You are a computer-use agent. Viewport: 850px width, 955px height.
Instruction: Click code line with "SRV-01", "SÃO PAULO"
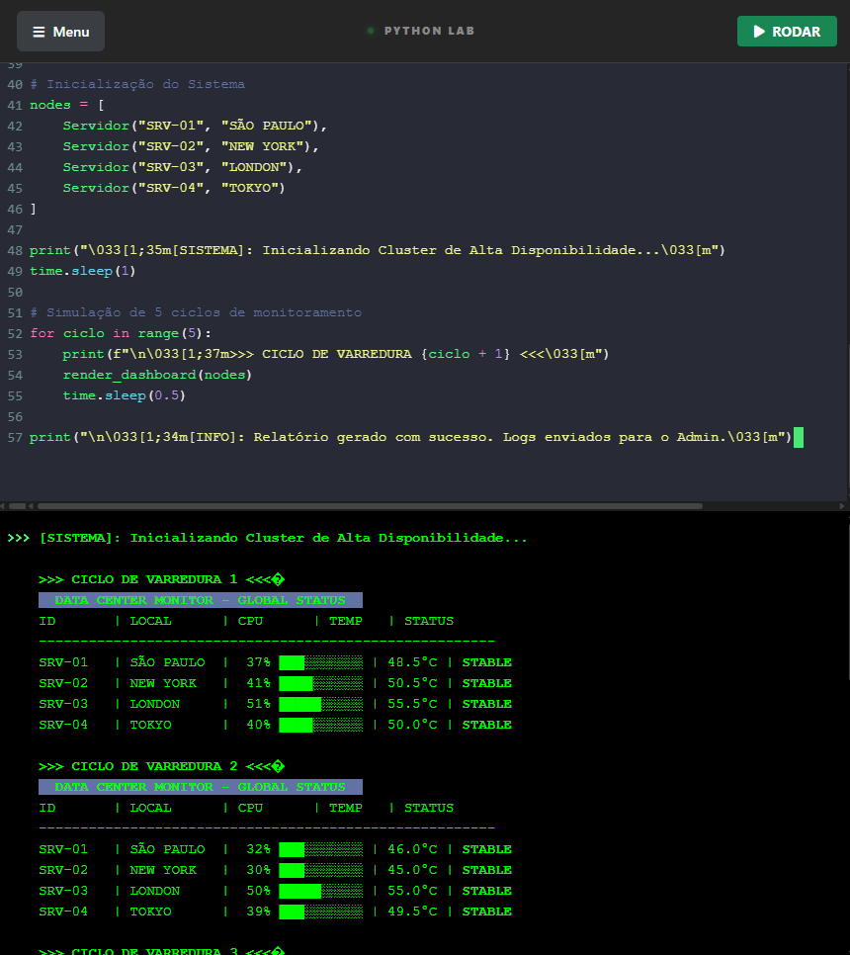[x=195, y=126]
